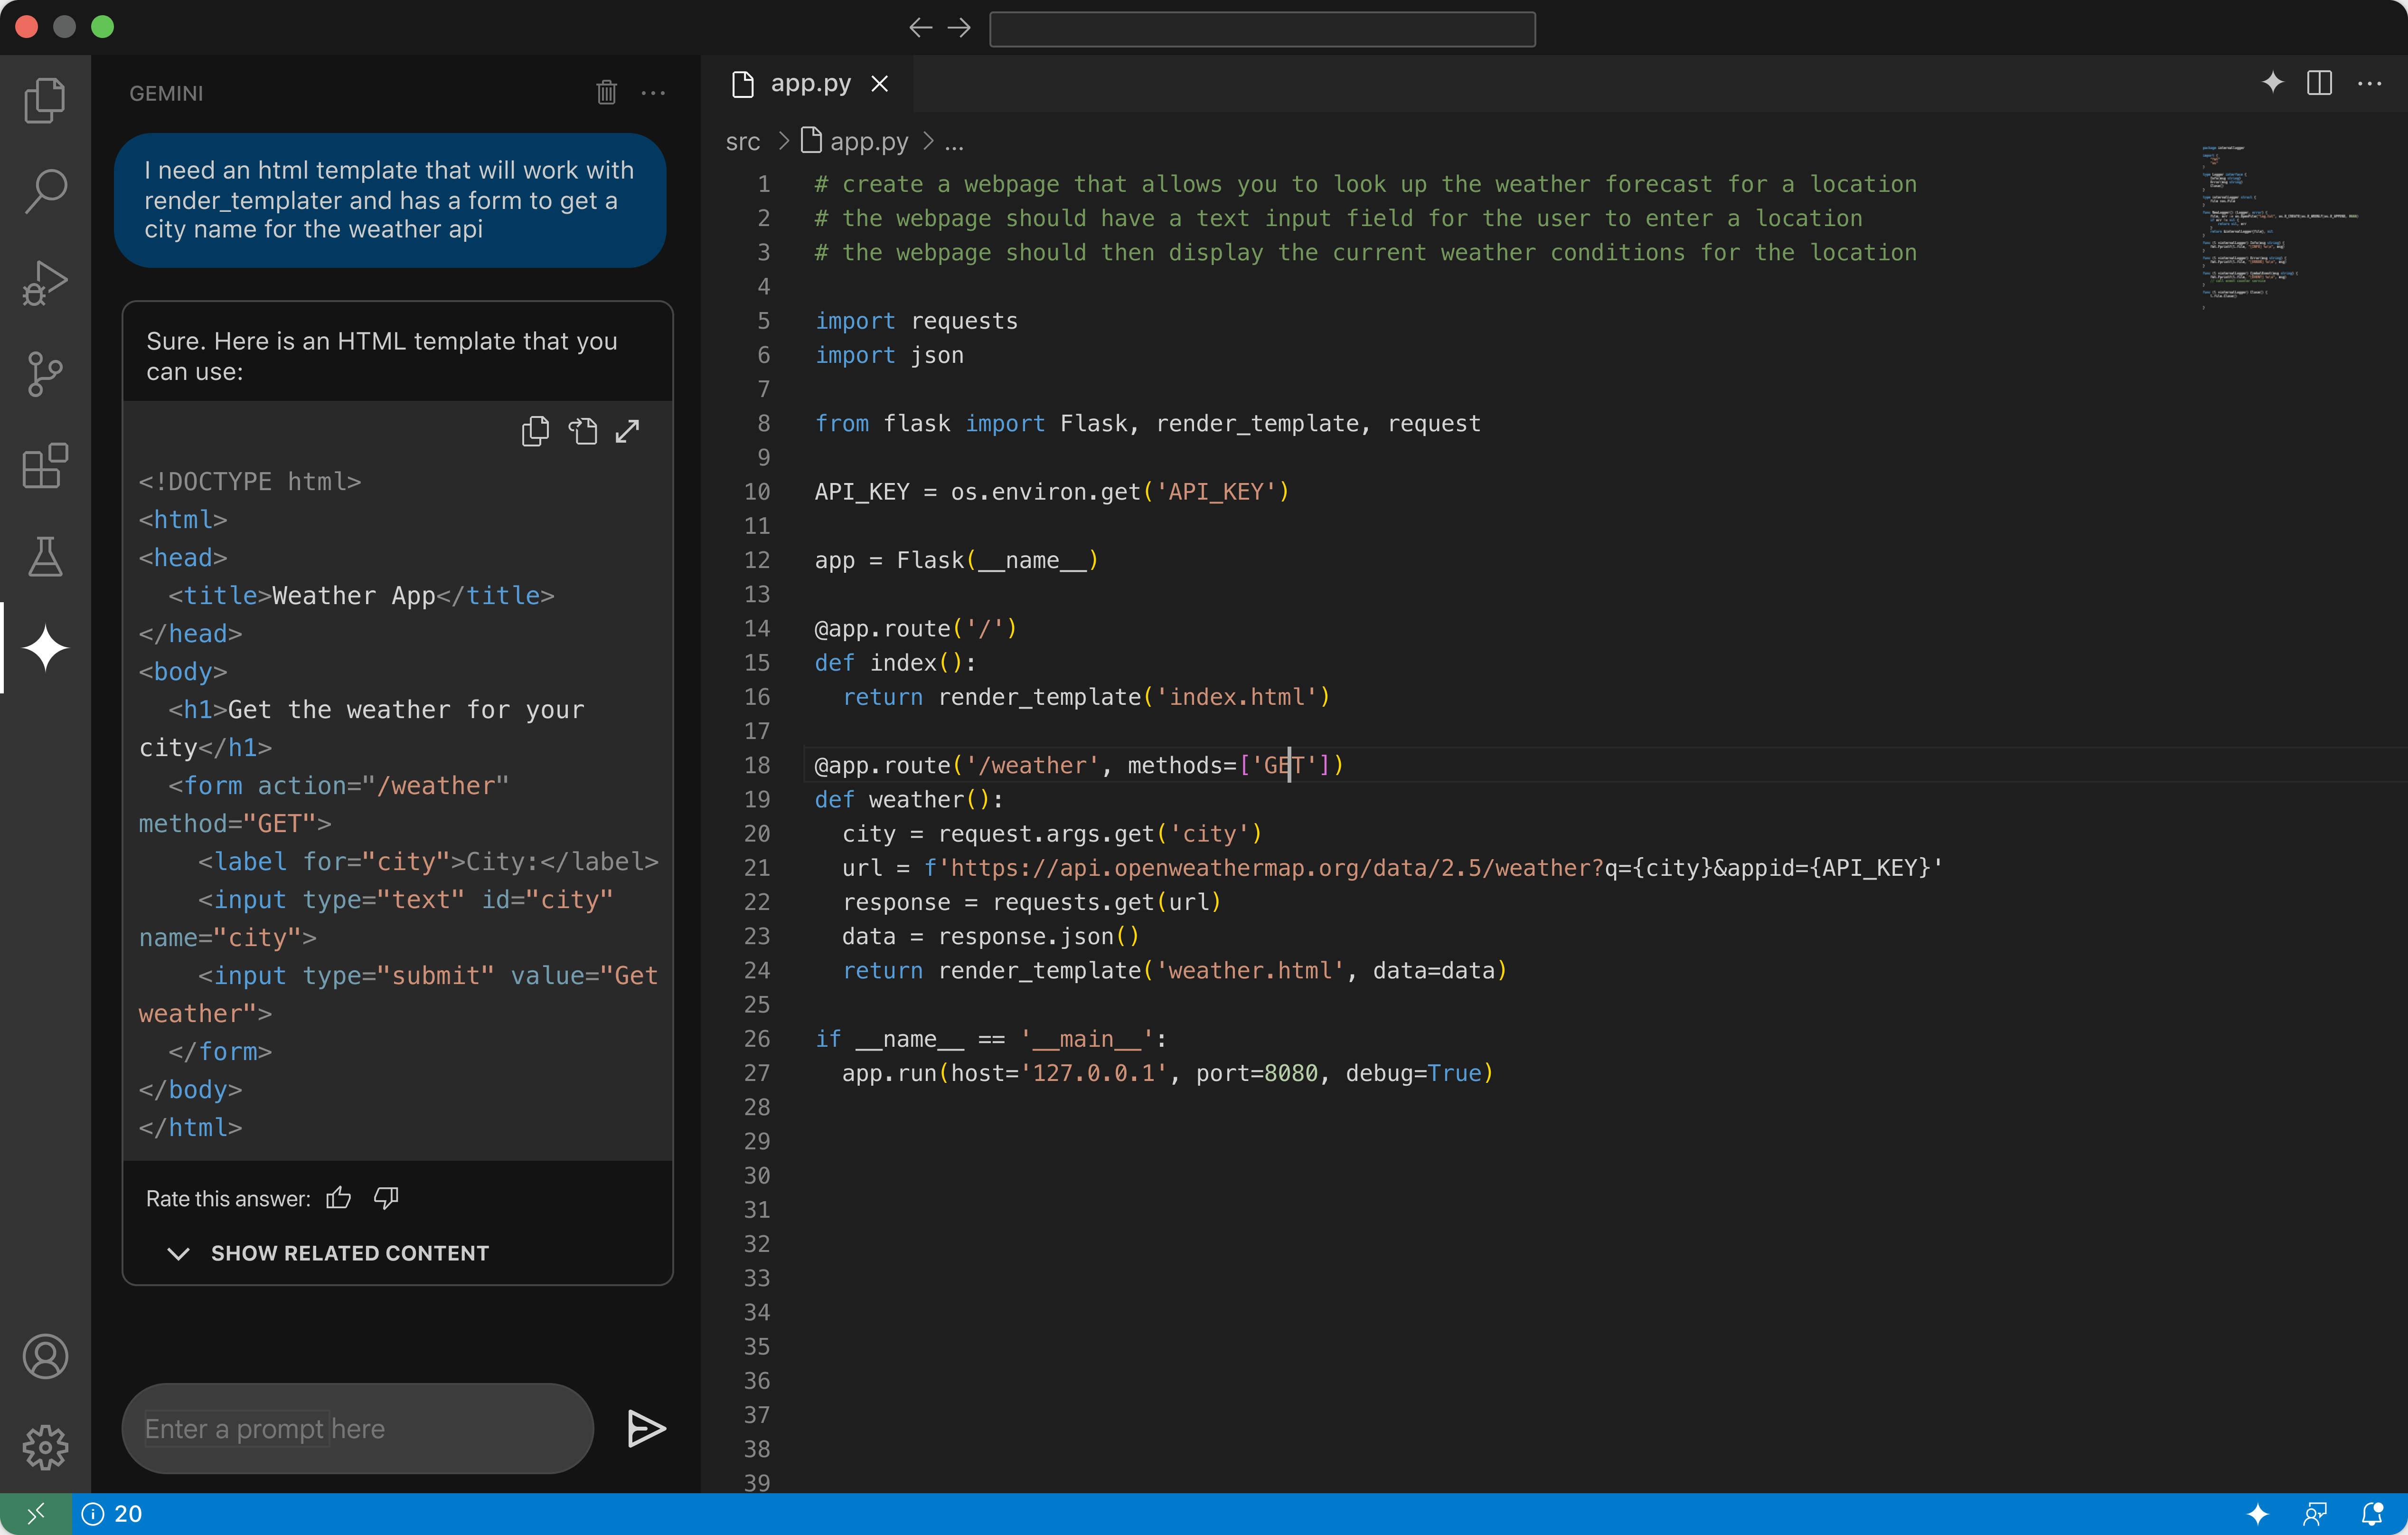This screenshot has width=2408, height=1535.
Task: Open the Explorer files icon in activity bar
Action: point(45,100)
